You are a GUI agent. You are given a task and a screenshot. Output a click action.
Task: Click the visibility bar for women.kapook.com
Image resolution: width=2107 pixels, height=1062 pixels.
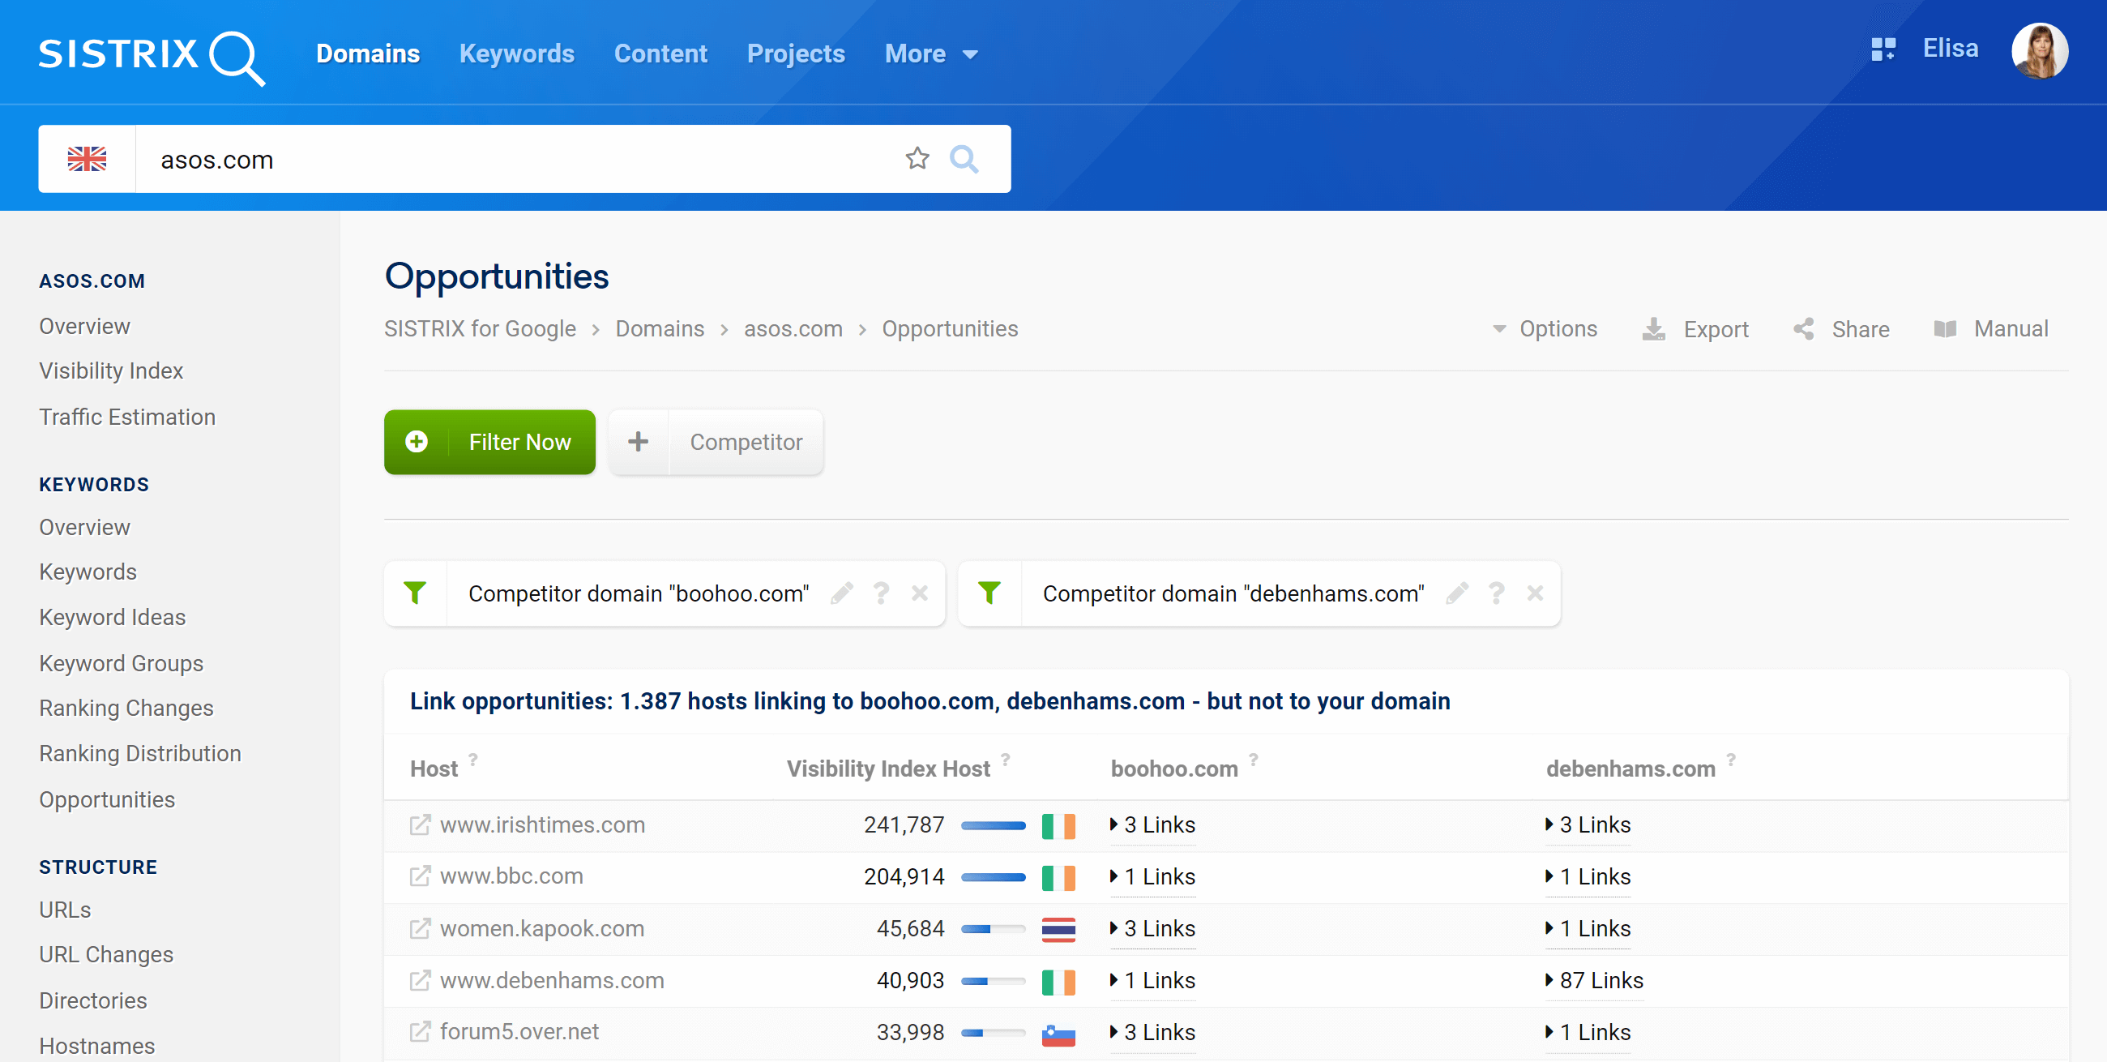pos(993,930)
